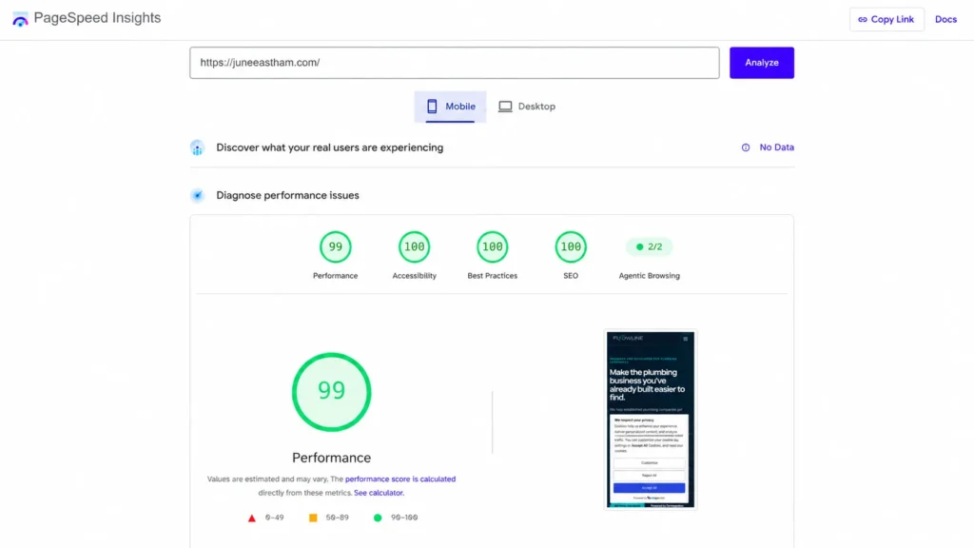Click the Agentic Browsing 2/2 badge
Image resolution: width=974 pixels, height=548 pixels.
[649, 246]
